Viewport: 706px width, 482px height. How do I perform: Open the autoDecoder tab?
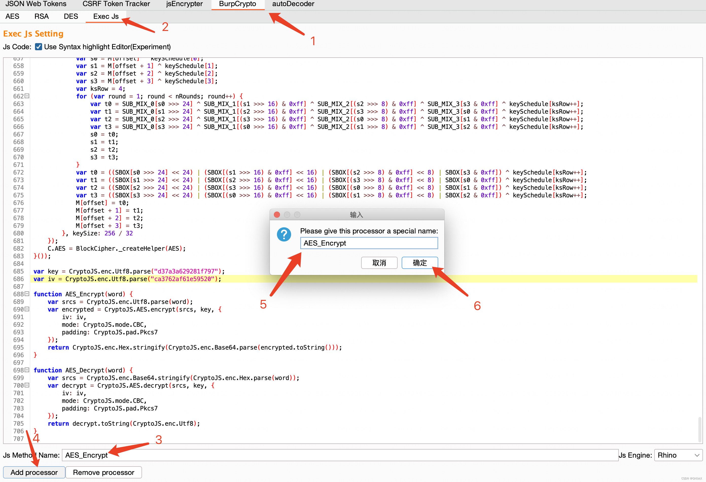click(293, 4)
